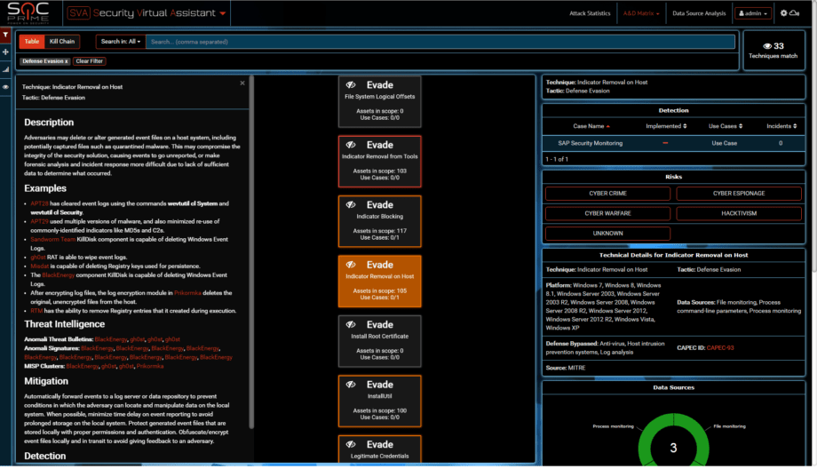The width and height of the screenshot is (817, 469).
Task: Switch to Kill Chain view
Action: 62,42
